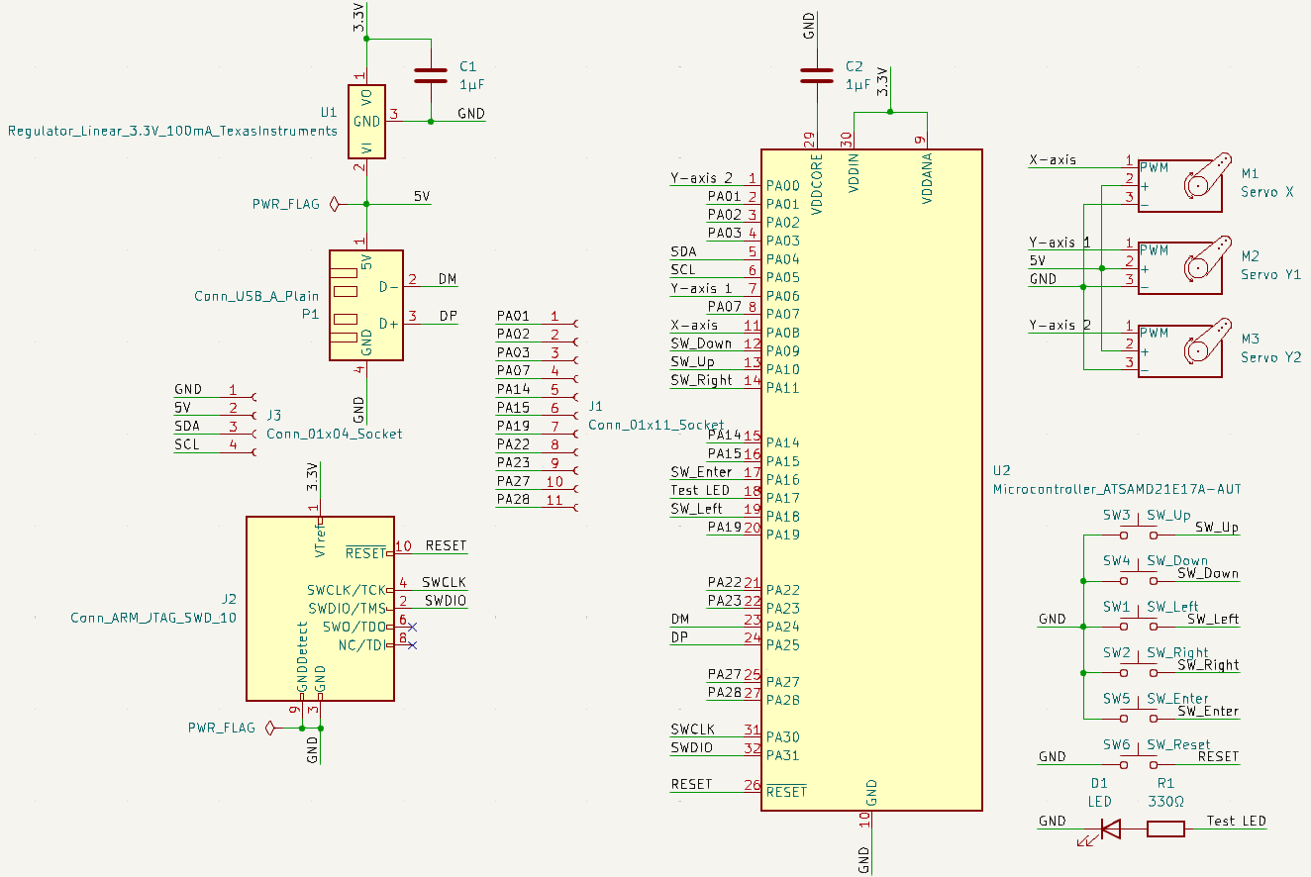
Task: Click the Servo Y2 value text
Action: coord(1270,357)
